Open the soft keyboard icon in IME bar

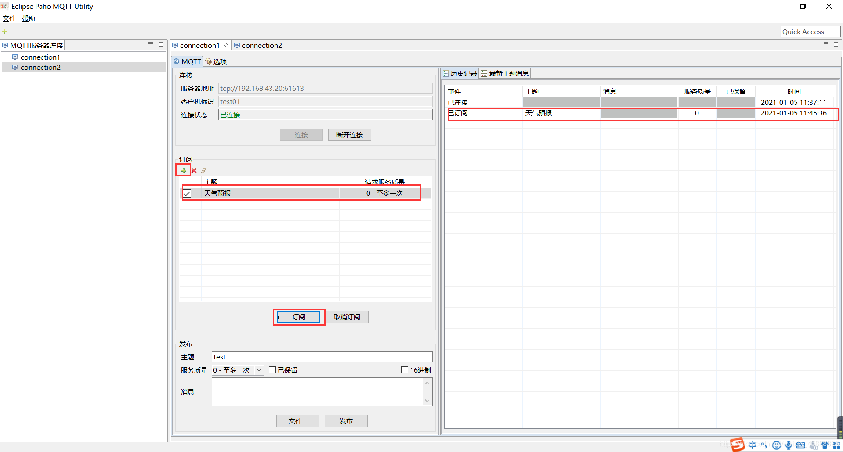[x=801, y=445]
